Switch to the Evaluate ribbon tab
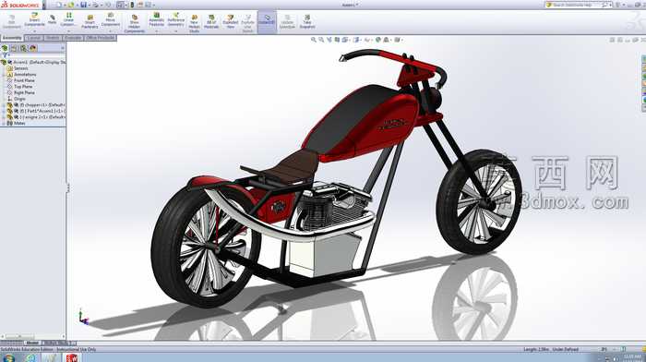 click(x=73, y=38)
